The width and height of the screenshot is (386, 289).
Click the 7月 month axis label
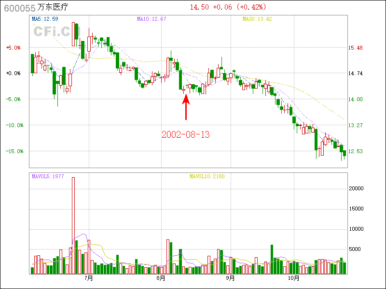point(88,278)
